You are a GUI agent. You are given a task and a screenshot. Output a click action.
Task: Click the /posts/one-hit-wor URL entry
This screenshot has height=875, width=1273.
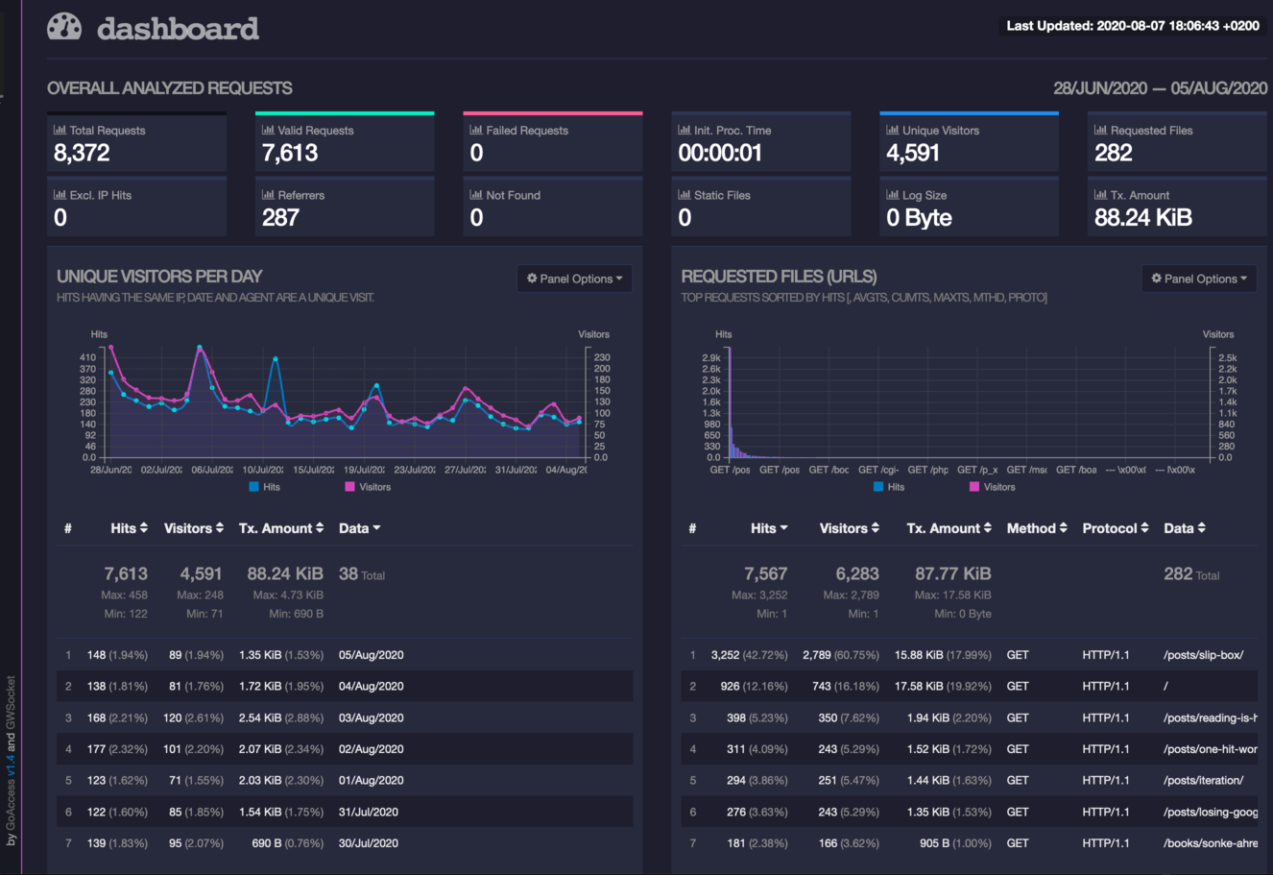pos(1211,749)
